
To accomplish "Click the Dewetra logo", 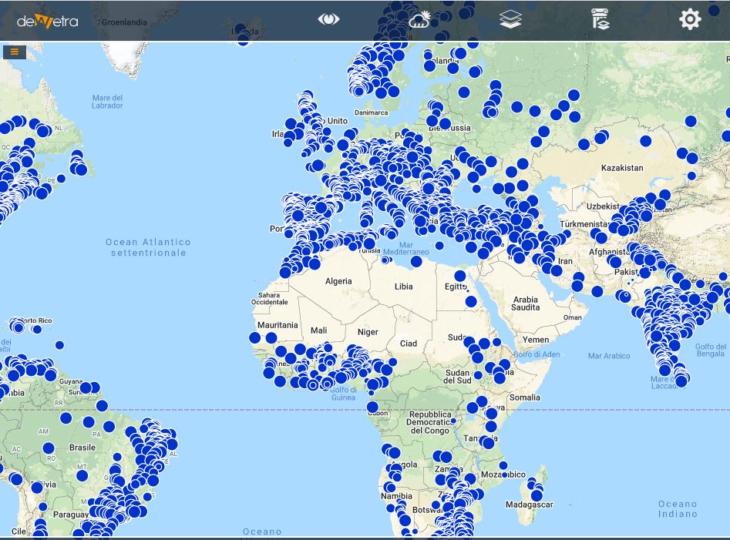I will (x=47, y=21).
